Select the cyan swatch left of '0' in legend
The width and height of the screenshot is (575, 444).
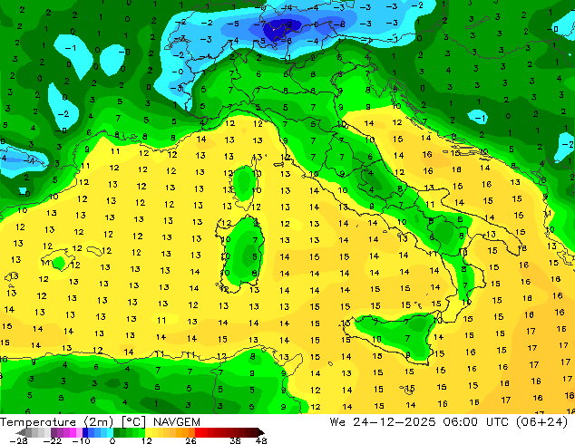[x=110, y=432]
